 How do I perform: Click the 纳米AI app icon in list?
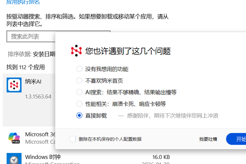(x=14, y=85)
